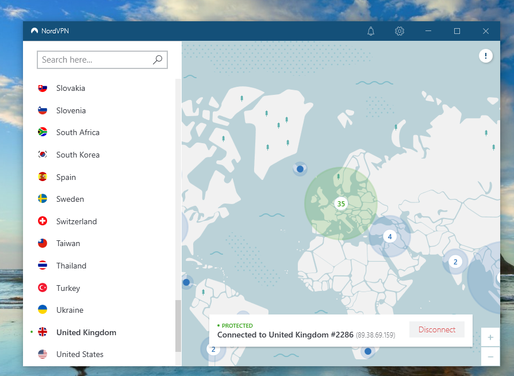Click the South Africa flag icon
Viewport: 514px width, 376px height.
tap(43, 132)
